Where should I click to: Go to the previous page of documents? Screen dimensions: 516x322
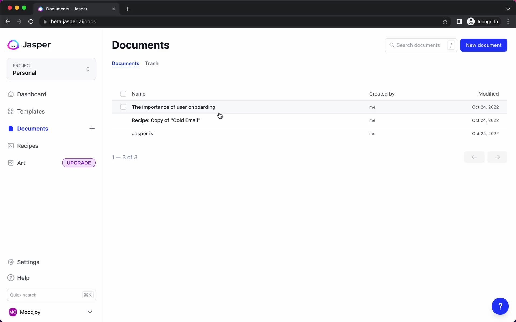tap(474, 157)
